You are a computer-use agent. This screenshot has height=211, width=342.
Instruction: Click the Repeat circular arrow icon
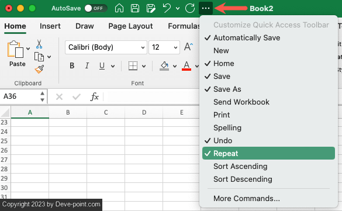coord(190,8)
